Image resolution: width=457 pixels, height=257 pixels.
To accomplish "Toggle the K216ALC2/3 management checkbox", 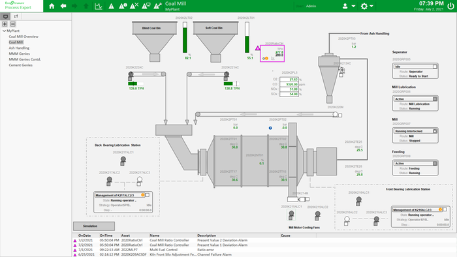I will tap(445, 209).
